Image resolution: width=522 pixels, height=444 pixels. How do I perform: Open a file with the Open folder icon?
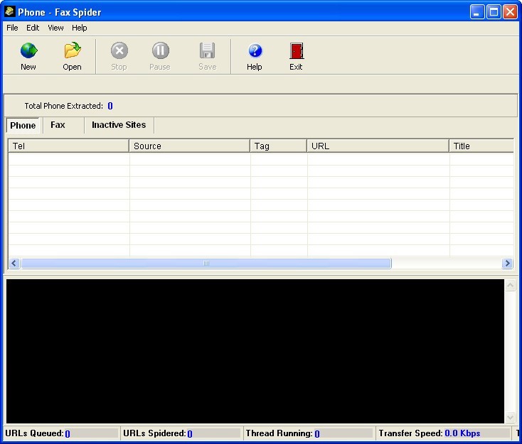(72, 51)
